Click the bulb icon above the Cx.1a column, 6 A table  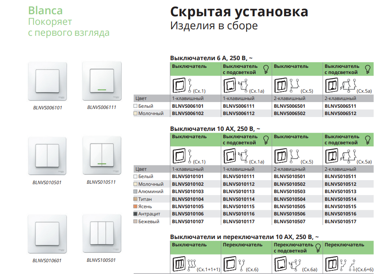(x=266, y=69)
